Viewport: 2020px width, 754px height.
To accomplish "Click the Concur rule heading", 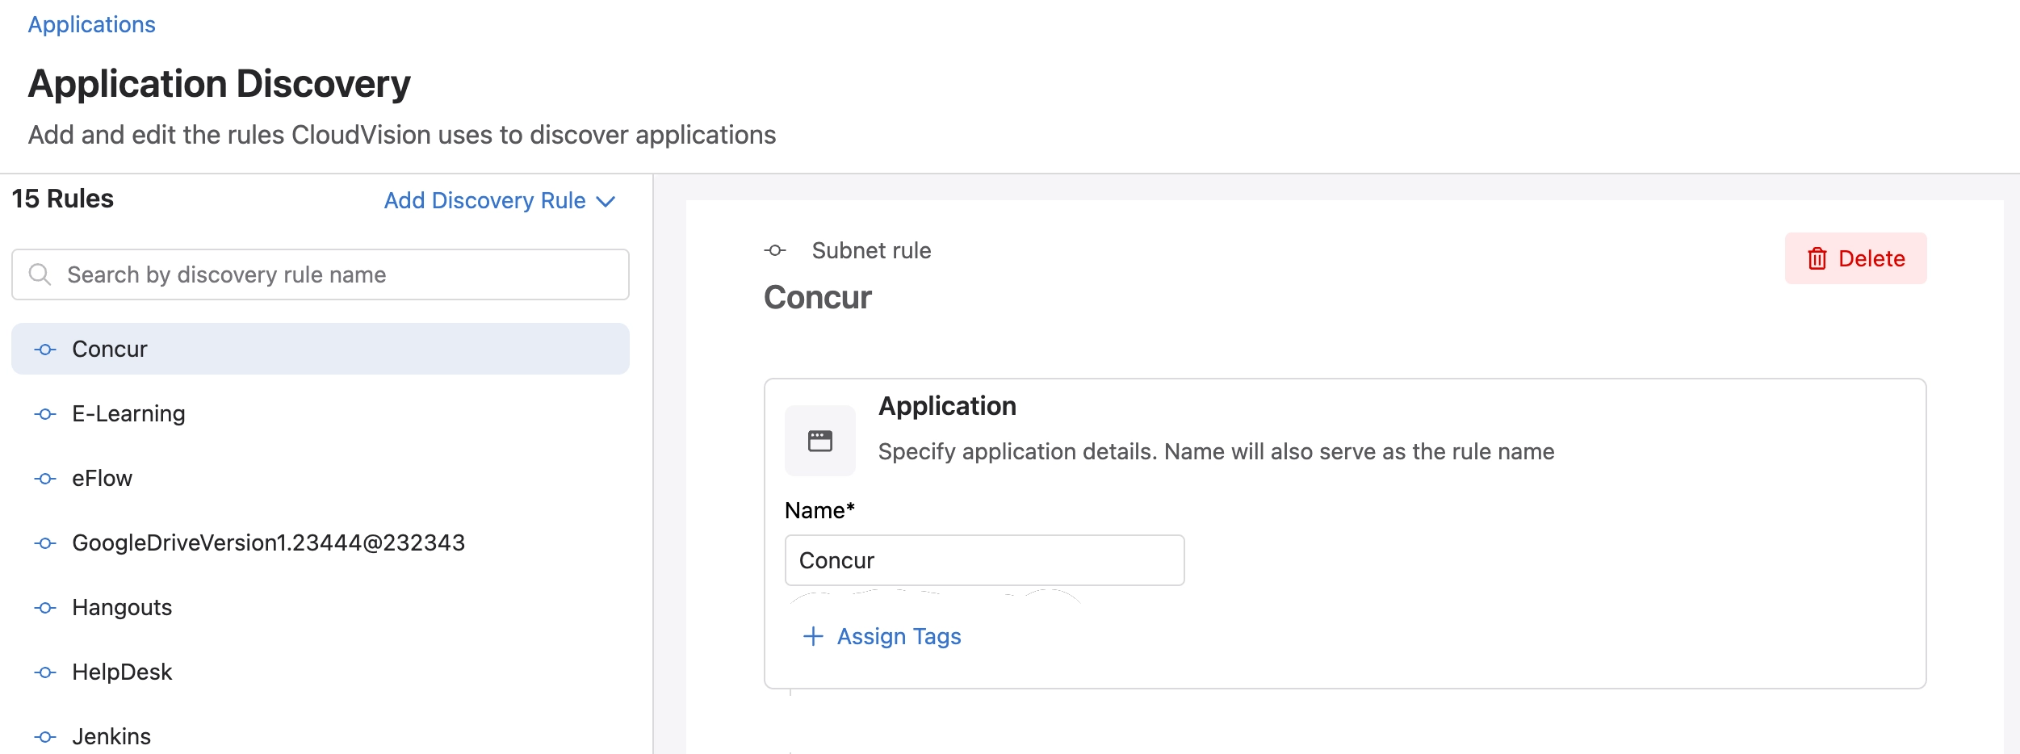I will click(x=817, y=297).
